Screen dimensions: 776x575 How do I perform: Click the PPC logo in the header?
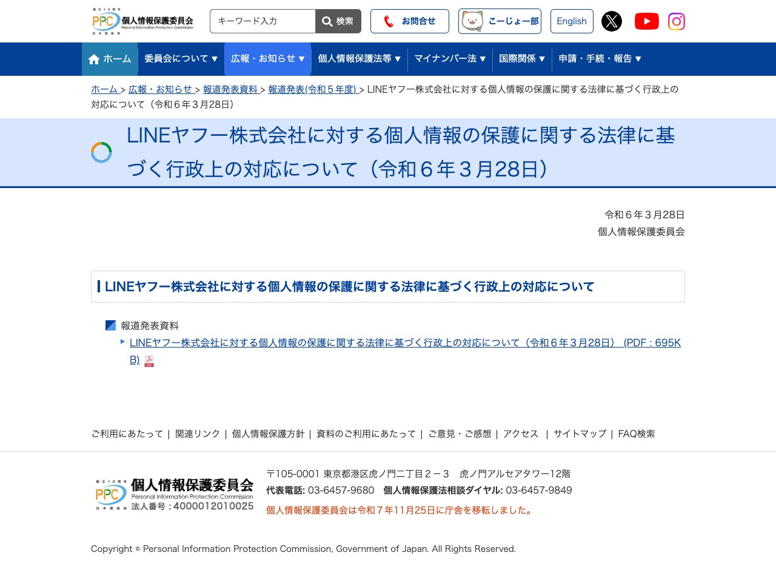(143, 21)
